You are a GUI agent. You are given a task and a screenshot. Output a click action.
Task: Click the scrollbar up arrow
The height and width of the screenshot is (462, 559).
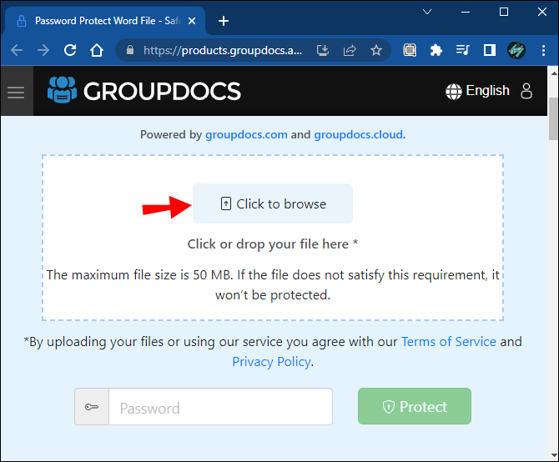coord(554,73)
